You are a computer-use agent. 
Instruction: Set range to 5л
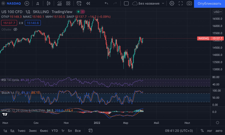(70, 131)
